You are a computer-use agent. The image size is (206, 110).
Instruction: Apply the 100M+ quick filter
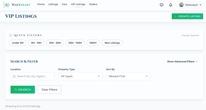(x=93, y=43)
